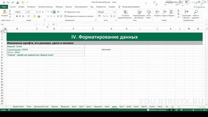
Task: Apply the red font color button
Action: tap(39, 16)
